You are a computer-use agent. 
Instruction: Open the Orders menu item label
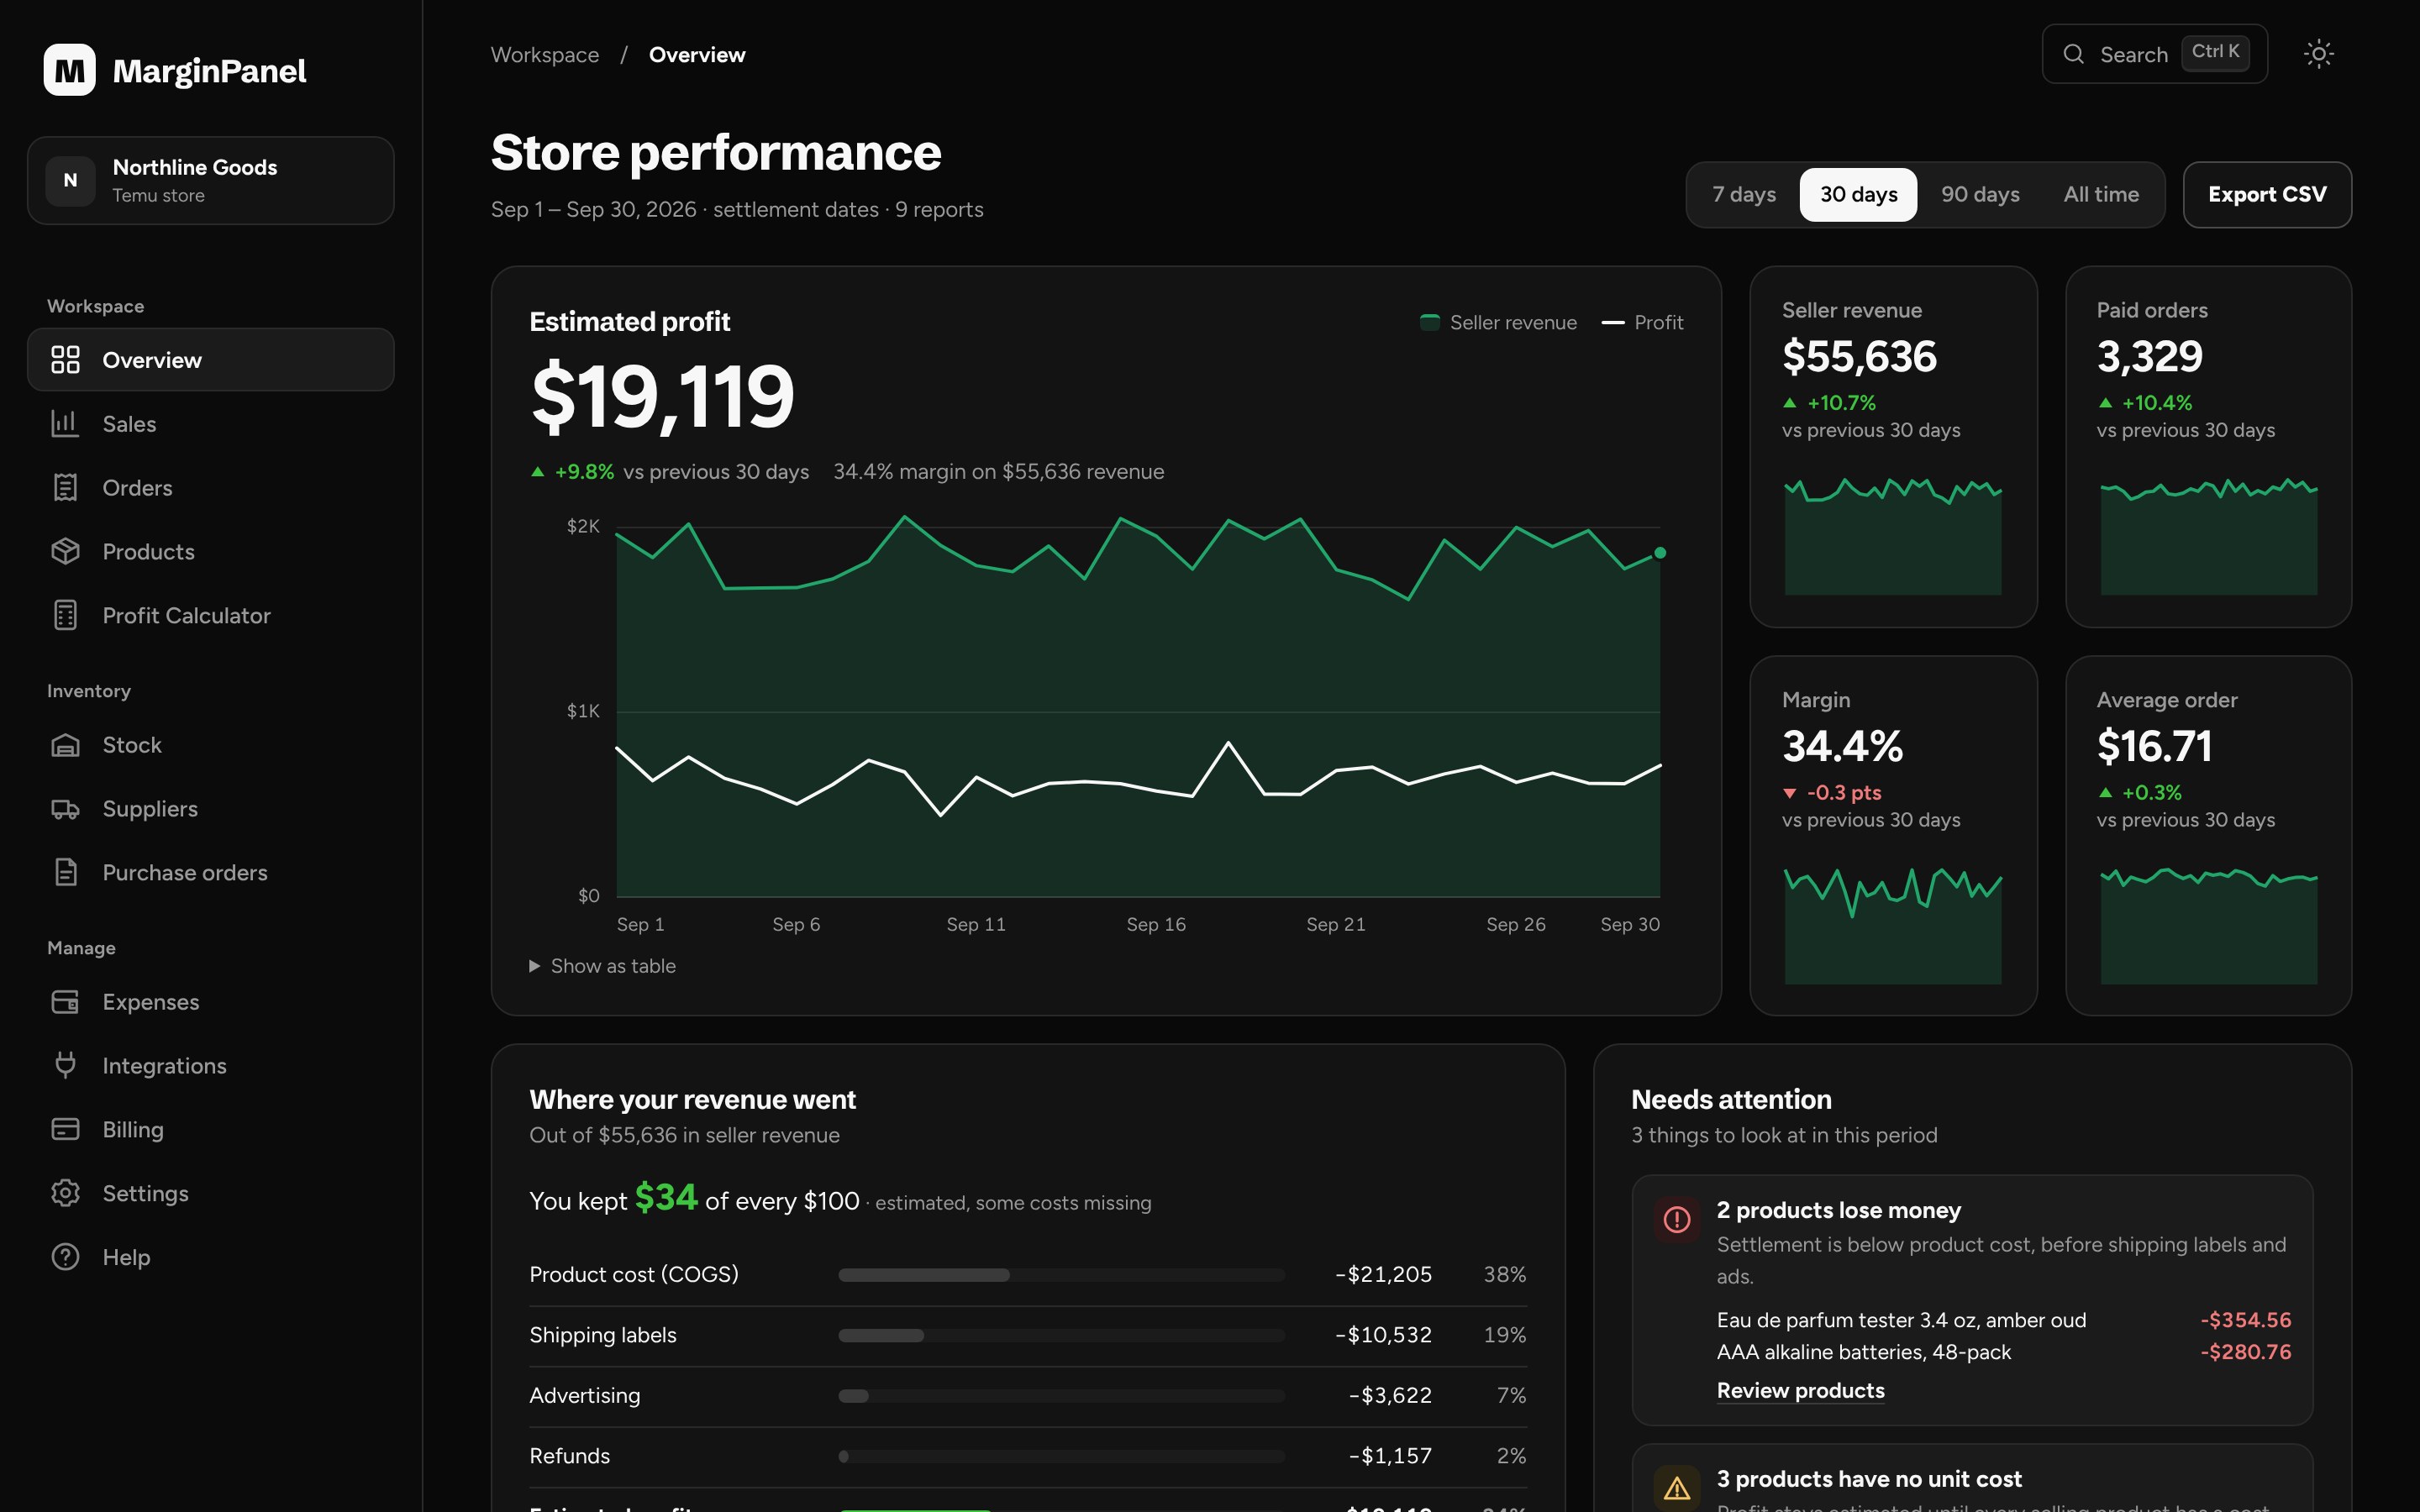[137, 488]
